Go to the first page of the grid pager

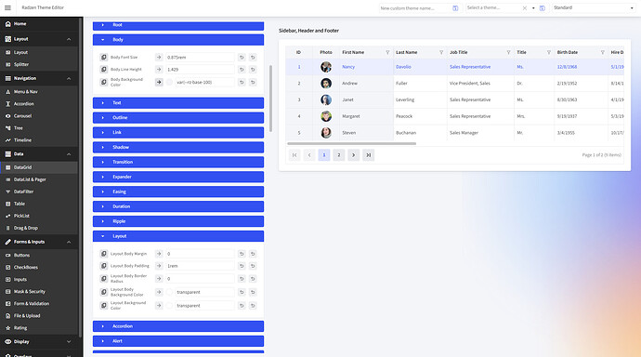click(x=294, y=155)
